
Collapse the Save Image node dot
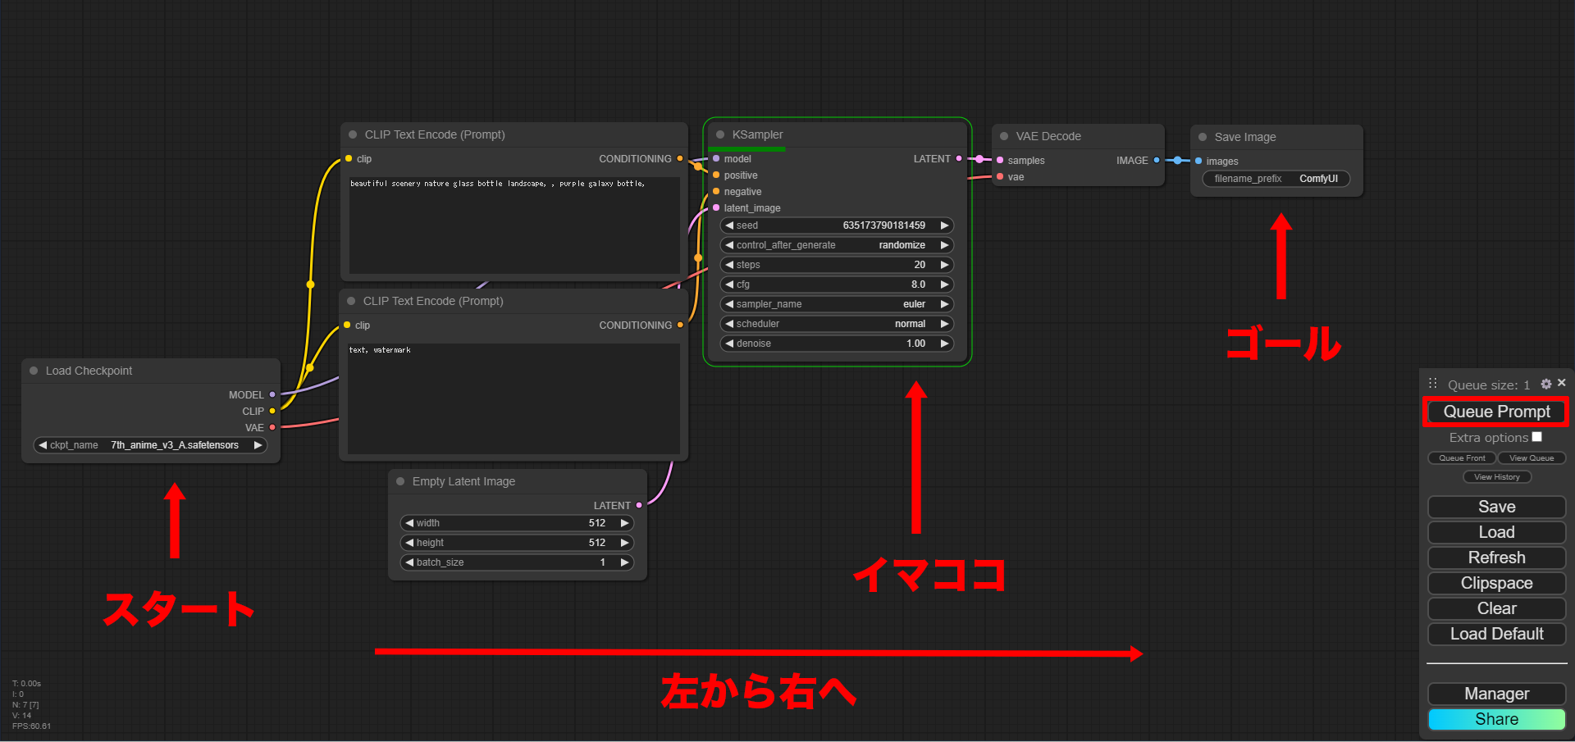click(1203, 137)
